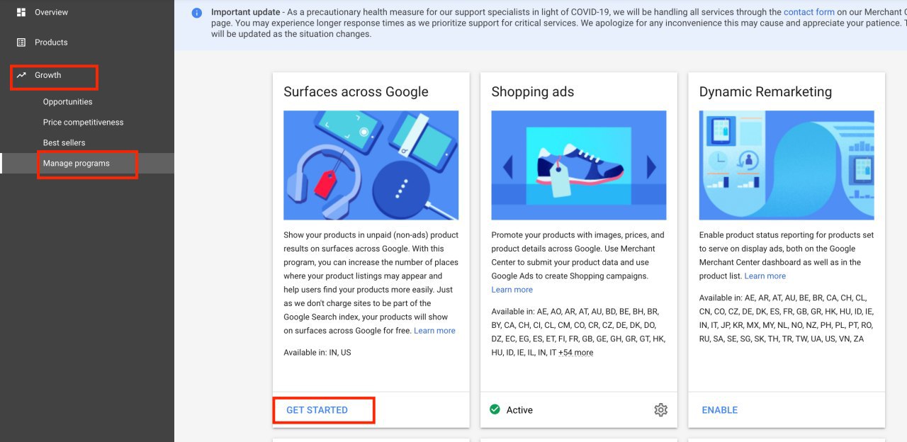Screen dimensions: 907x442
Task: Click the Products list icon
Action: coord(21,42)
